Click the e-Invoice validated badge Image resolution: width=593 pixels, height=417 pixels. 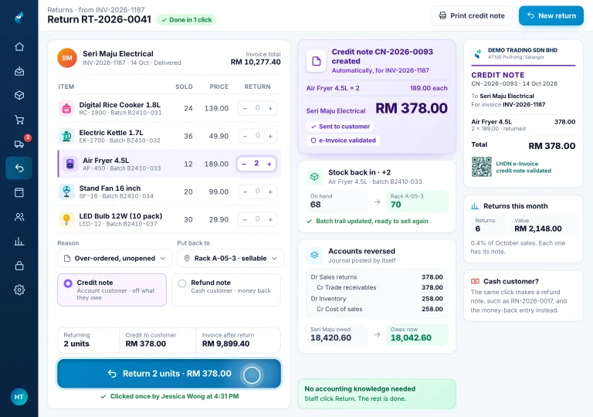[343, 141]
